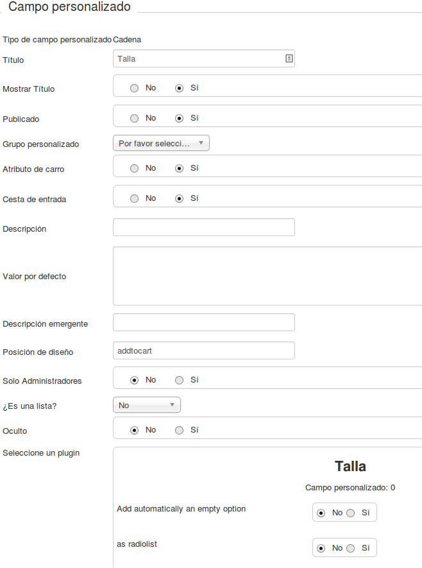422x568 pixels.
Task: Enable Sí for Solo Administradores
Action: click(179, 380)
